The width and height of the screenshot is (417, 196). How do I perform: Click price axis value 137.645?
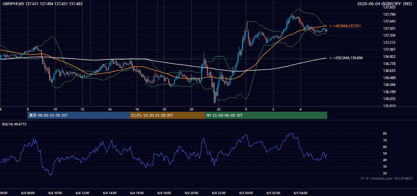(x=389, y=21)
